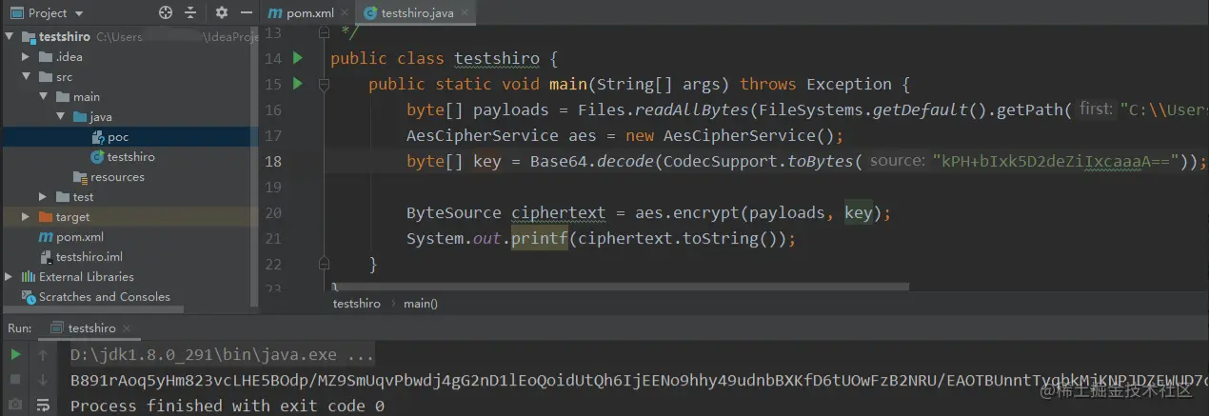Click line number 18 in gutter
Viewport: 1209px width, 416px height.
point(273,161)
